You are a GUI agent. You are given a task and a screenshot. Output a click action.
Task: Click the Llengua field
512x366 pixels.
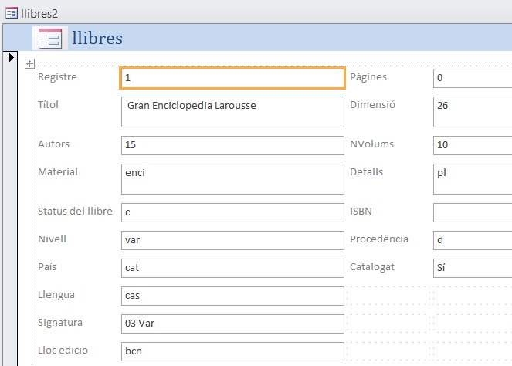(x=232, y=296)
